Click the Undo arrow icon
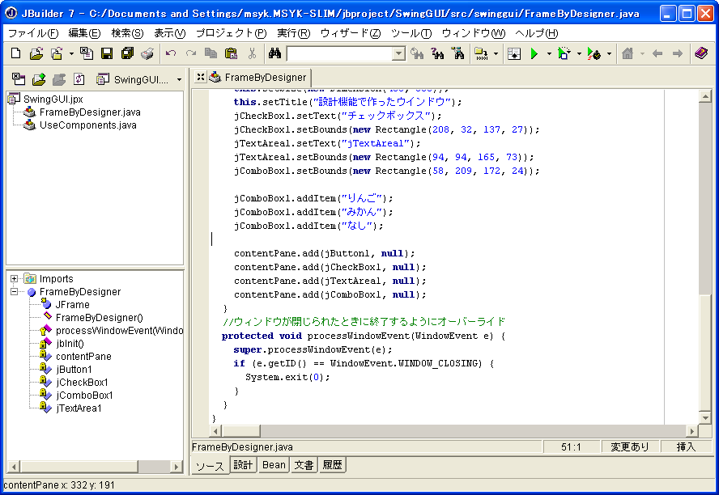This screenshot has height=495, width=719. click(x=171, y=53)
